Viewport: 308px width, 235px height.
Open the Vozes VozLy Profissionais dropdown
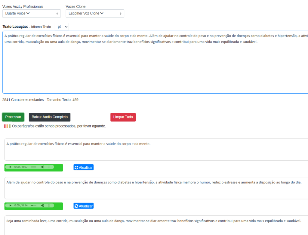tap(31, 13)
